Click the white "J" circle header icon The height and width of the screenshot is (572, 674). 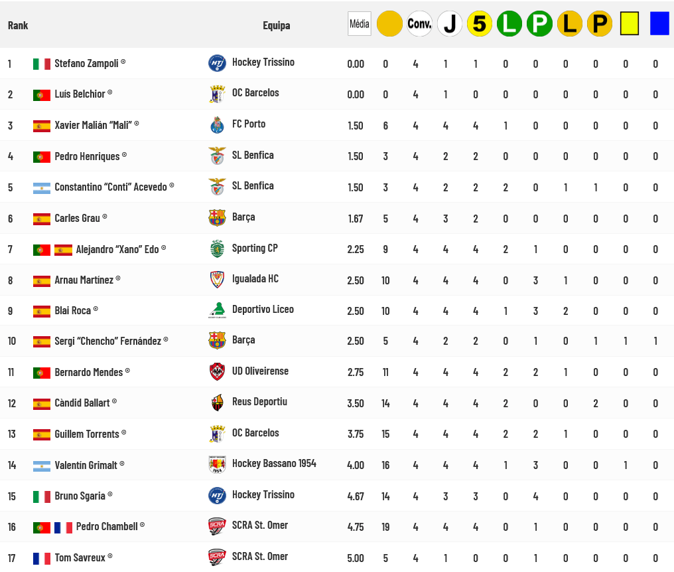click(x=450, y=24)
